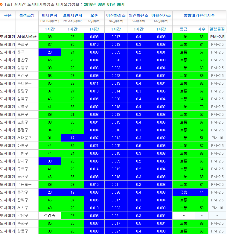This screenshot has height=234, width=227.
Task: Select the 이산화질소 NO2 column header
Action: 116,18
